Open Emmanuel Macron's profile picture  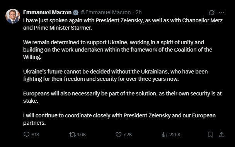pos(13,16)
